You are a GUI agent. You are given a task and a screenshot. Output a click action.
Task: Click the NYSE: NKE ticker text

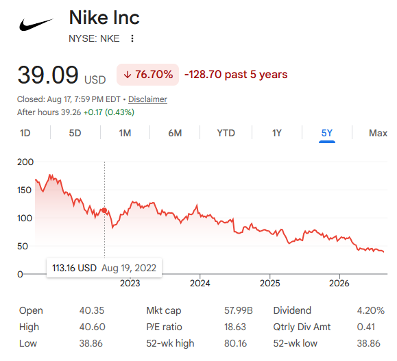[x=94, y=38]
